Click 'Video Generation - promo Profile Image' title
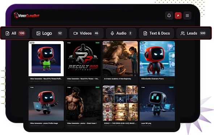The height and width of the screenshot is (135, 214). [x=44, y=123]
